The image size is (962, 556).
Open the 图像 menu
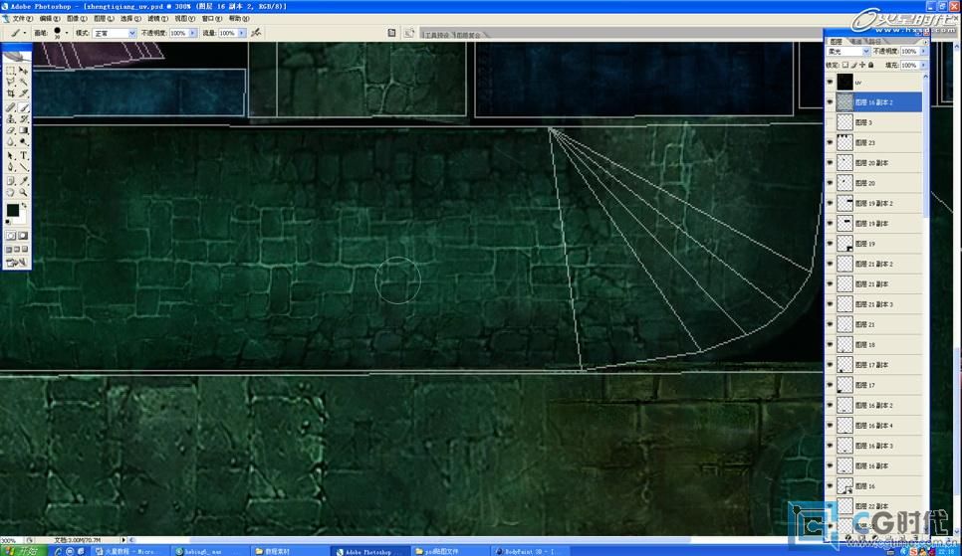click(77, 19)
